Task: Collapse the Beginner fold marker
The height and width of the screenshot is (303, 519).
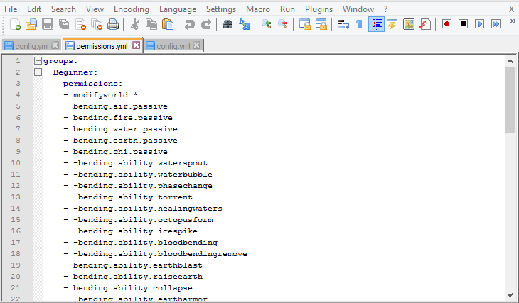Action: 38,72
